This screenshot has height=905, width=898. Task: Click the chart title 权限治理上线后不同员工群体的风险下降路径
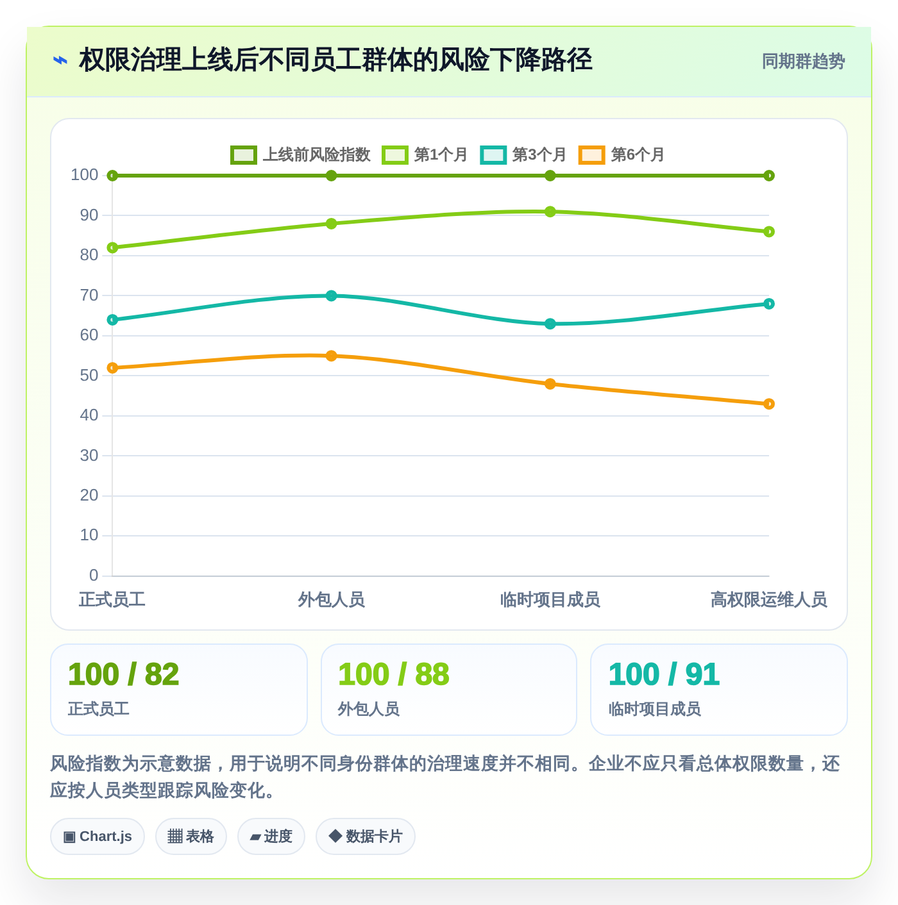tap(335, 61)
